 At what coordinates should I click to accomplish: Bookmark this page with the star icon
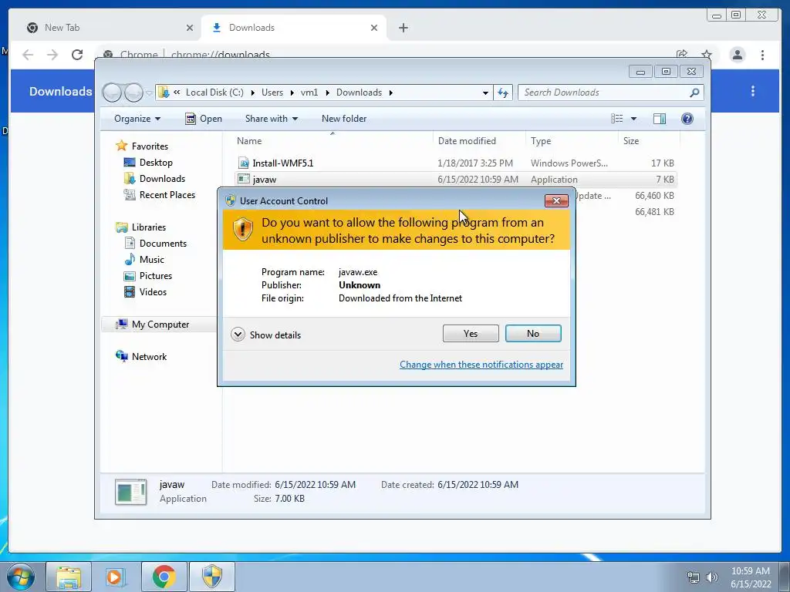[x=707, y=54]
